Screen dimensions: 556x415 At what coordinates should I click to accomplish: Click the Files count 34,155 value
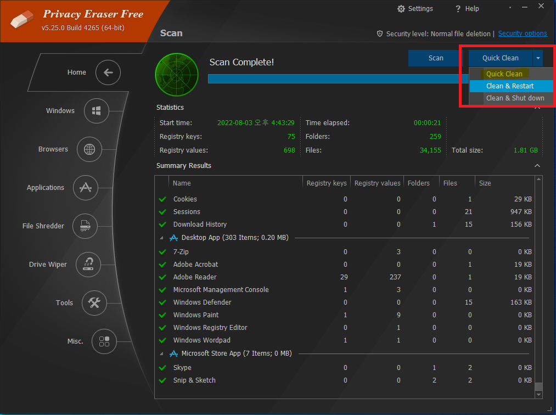(430, 150)
